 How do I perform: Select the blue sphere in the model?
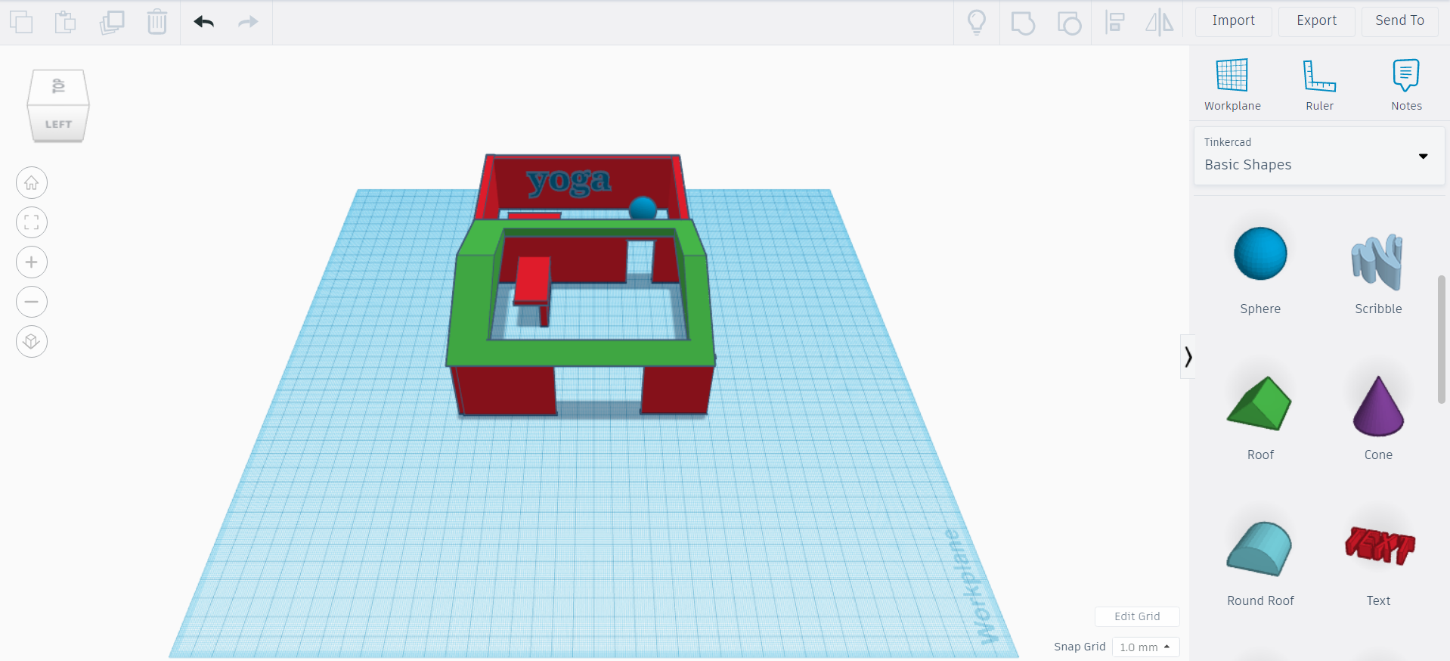point(643,208)
